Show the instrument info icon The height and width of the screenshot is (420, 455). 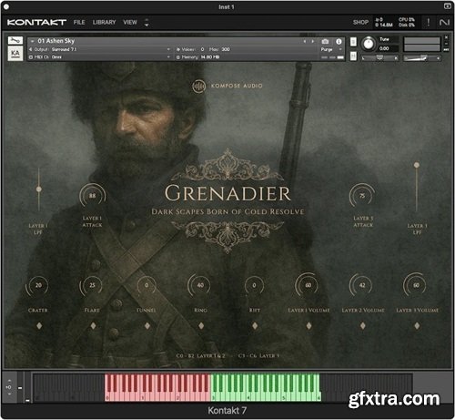tap(339, 41)
